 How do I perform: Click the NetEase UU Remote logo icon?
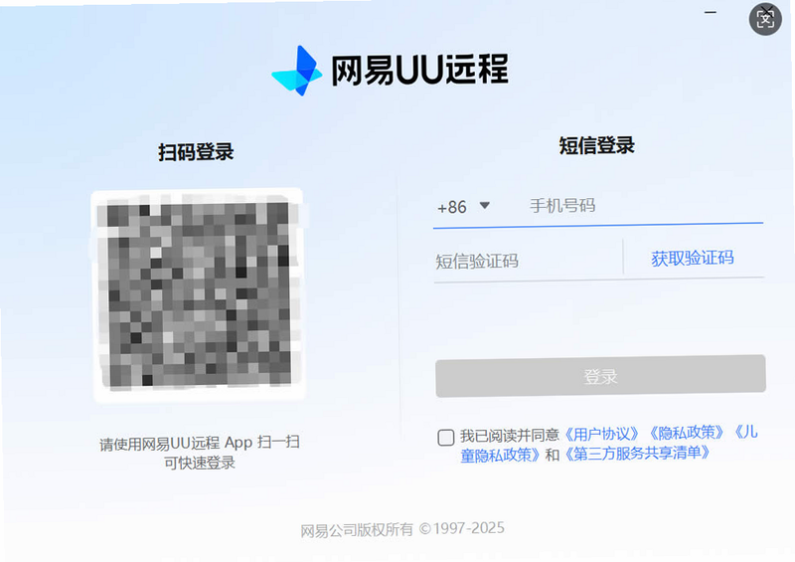point(297,71)
